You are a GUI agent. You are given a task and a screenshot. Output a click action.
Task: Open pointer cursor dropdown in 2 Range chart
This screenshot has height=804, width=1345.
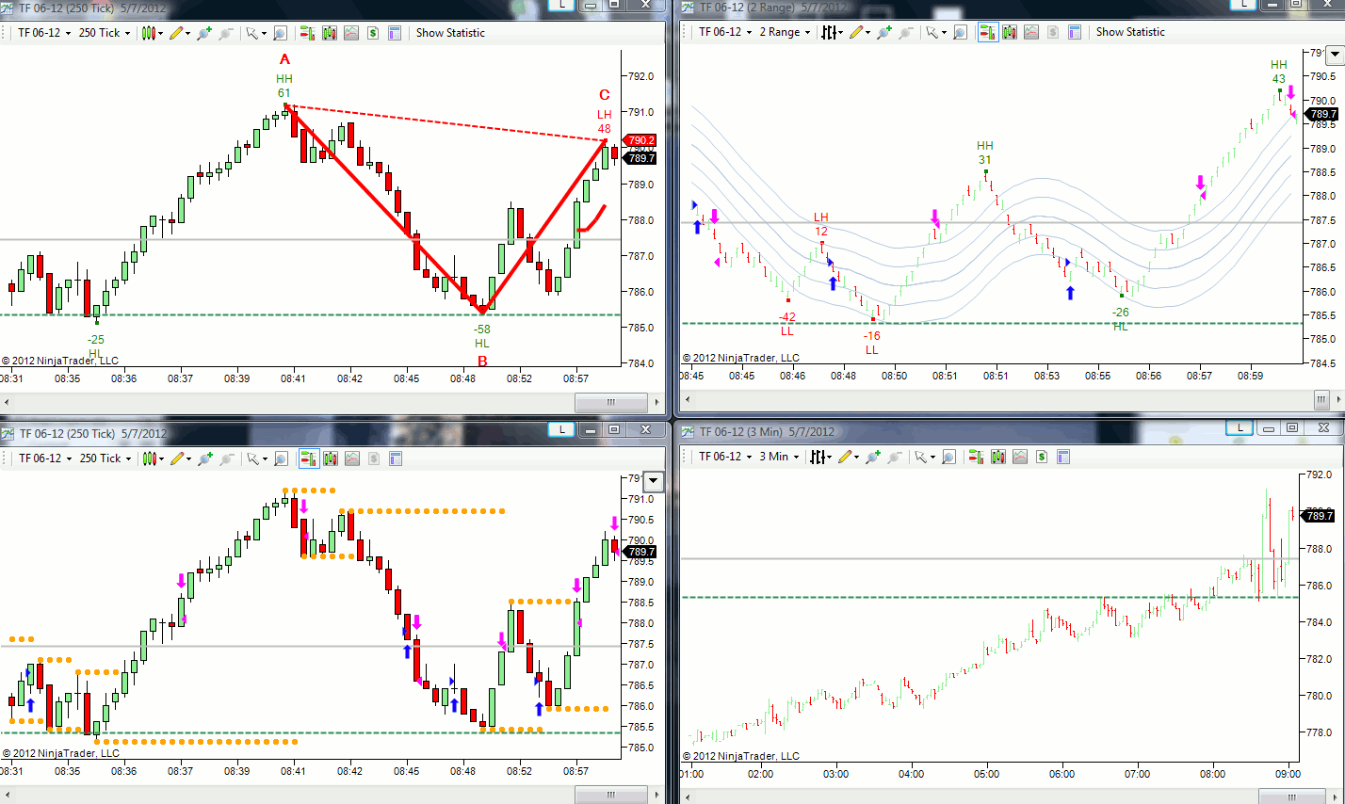tap(934, 32)
